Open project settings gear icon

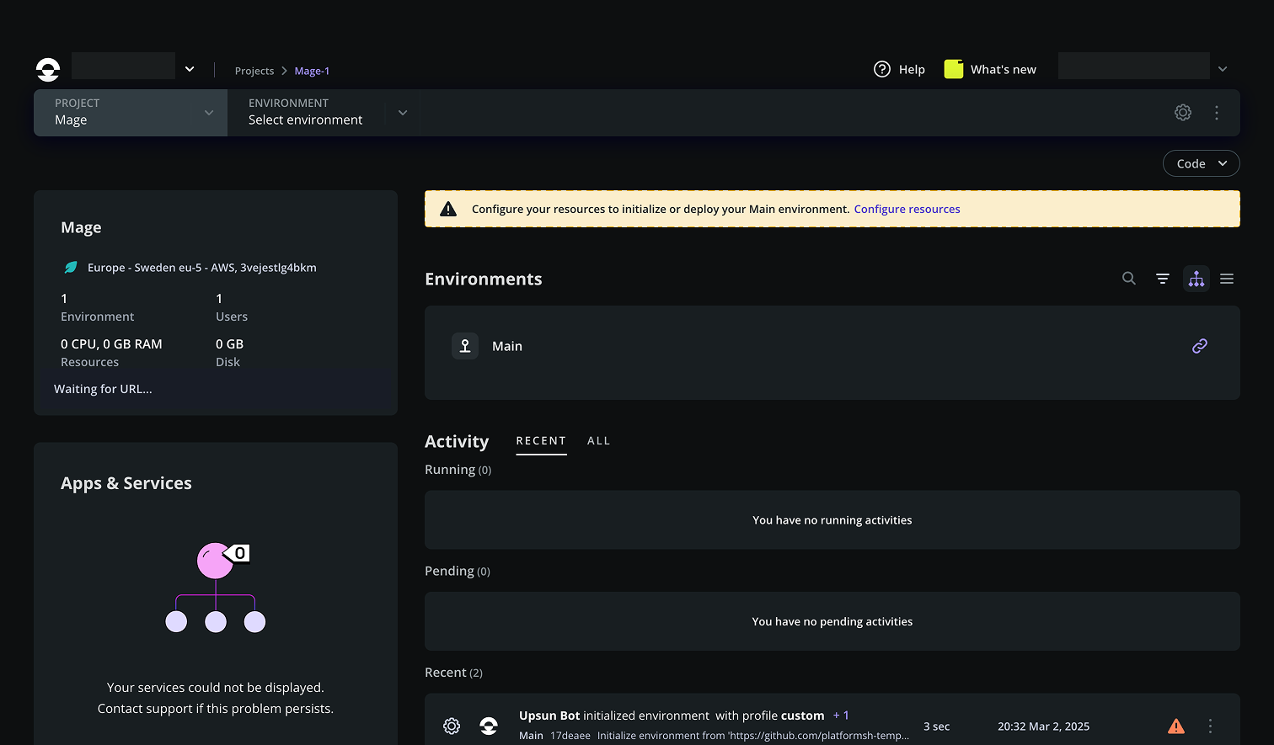pyautogui.click(x=1183, y=113)
